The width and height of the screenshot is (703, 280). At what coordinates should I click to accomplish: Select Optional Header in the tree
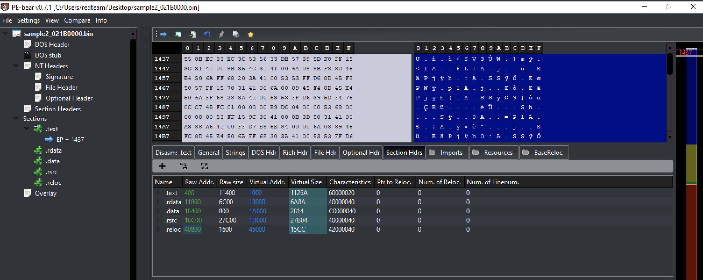pyautogui.click(x=69, y=98)
